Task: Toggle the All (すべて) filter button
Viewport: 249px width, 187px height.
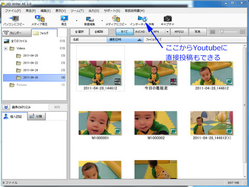Action: coord(125,32)
